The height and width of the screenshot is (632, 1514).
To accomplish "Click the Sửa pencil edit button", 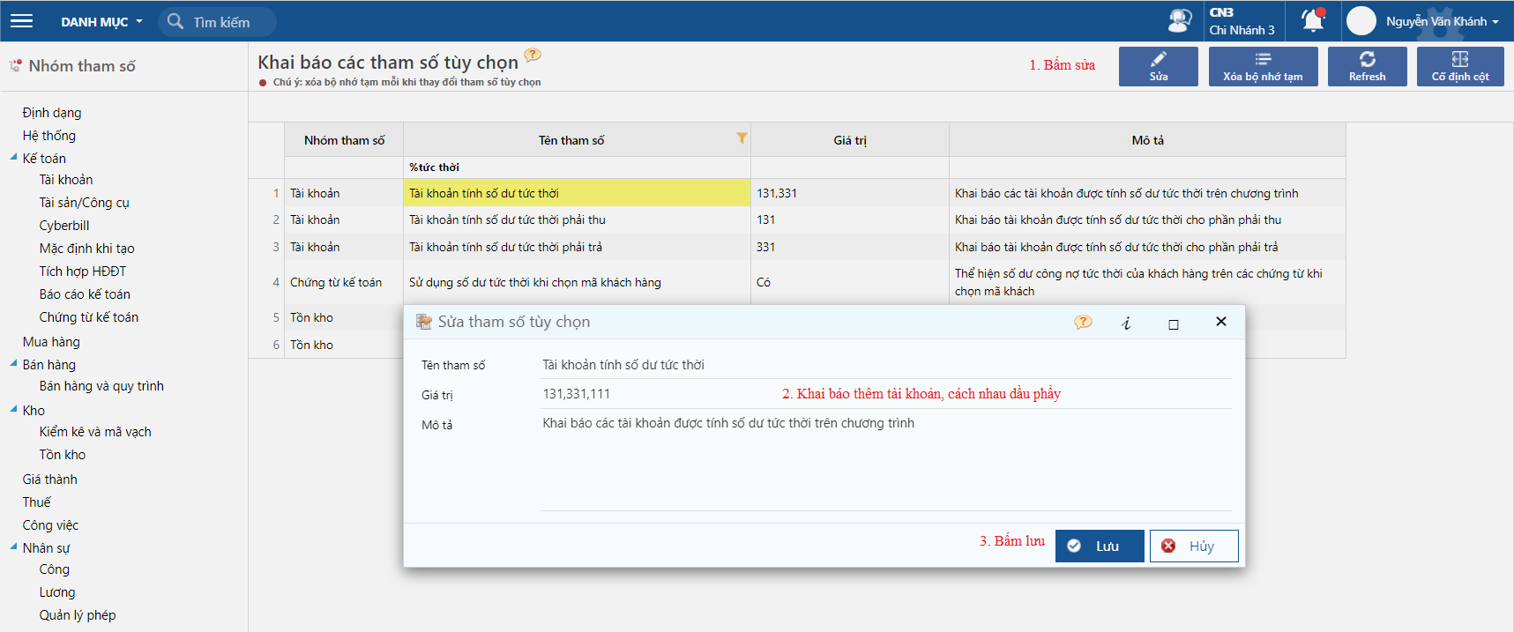I will [x=1158, y=66].
